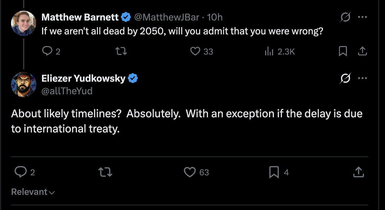This screenshot has width=385, height=210.
Task: Open Matthew Barnett's profile picture
Action: coord(24,23)
